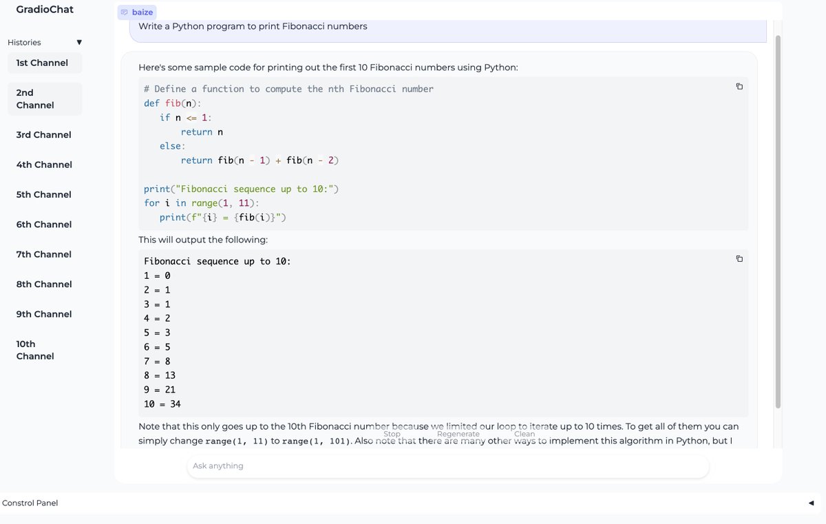The width and height of the screenshot is (826, 524).
Task: Click the Regenerate button
Action: pos(458,434)
